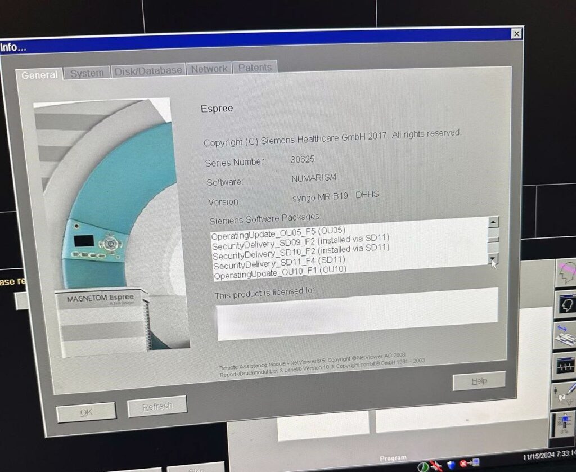Open the Disk/Database tab
576x472 pixels.
(148, 70)
